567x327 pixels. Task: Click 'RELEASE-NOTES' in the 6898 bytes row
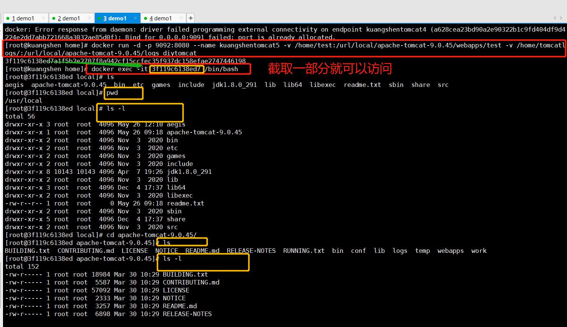pos(187,314)
